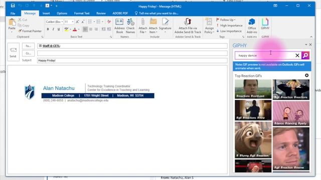The image size is (321, 180).
Task: Open the File tab
Action: coord(13,13)
